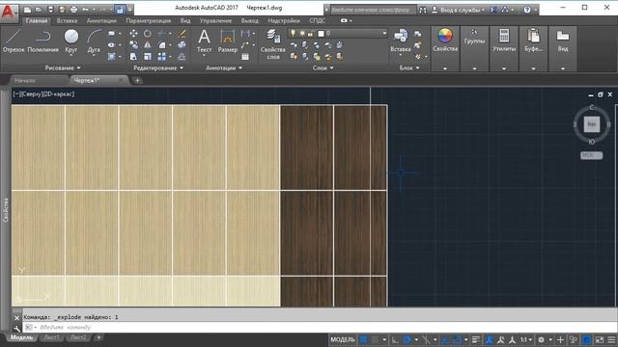
Task: Click the Offset tool icon
Action: coord(182,57)
